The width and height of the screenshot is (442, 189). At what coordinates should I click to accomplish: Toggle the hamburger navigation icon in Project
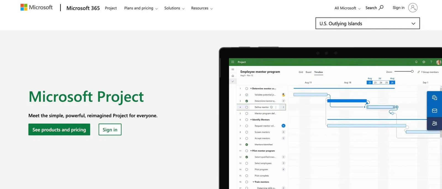point(233,69)
